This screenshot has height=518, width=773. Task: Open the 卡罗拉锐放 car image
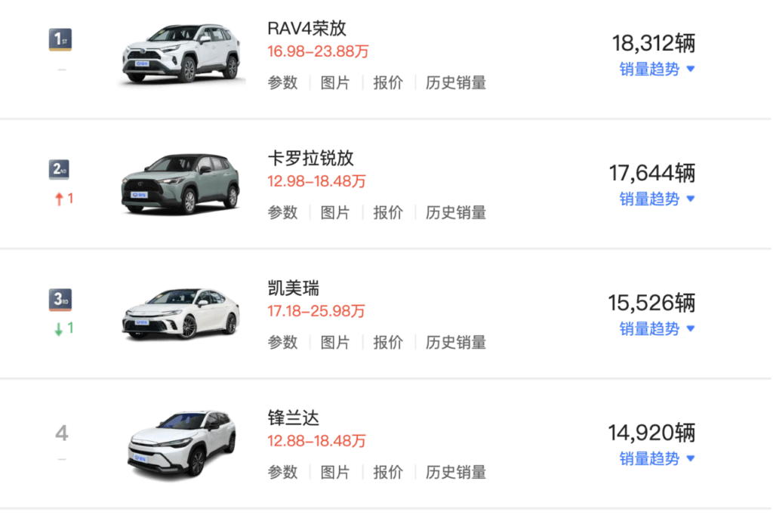pos(180,184)
